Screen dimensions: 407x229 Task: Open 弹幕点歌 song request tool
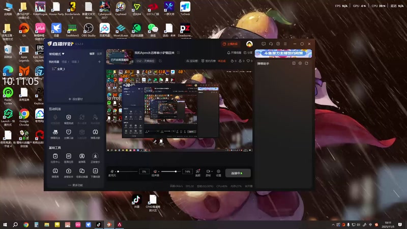tap(95, 134)
